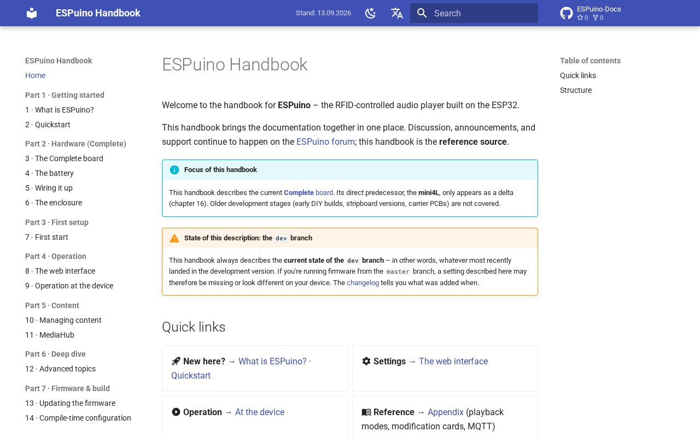
Task: Click Part 5 · Content heading
Action: 52,305
